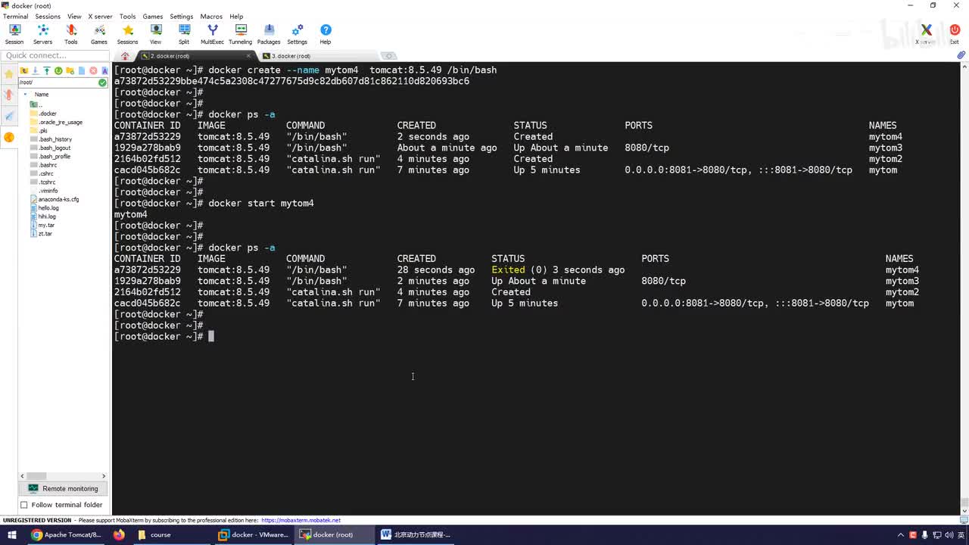Image resolution: width=969 pixels, height=545 pixels.
Task: Click the red Exit power icon
Action: click(x=955, y=34)
